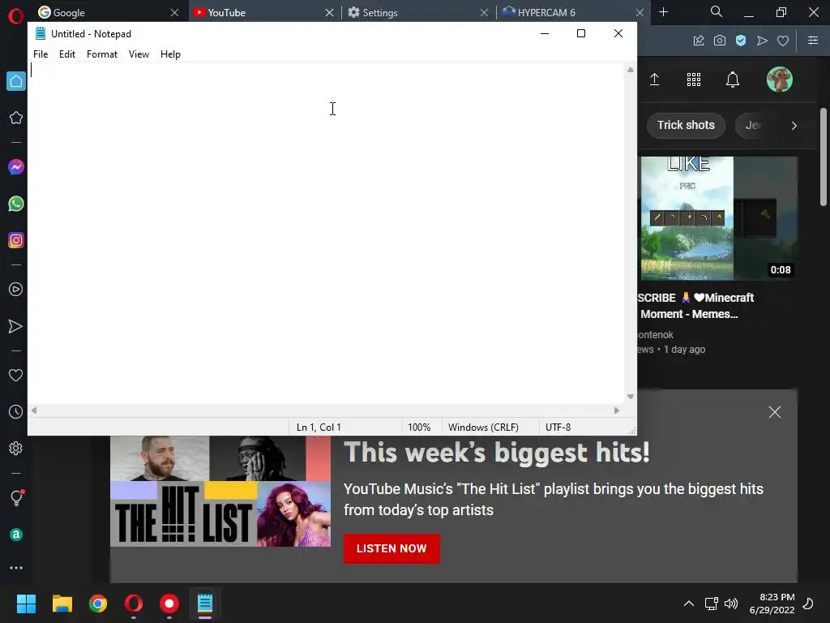830x623 pixels.
Task: Close the Settings tab
Action: coord(485,12)
